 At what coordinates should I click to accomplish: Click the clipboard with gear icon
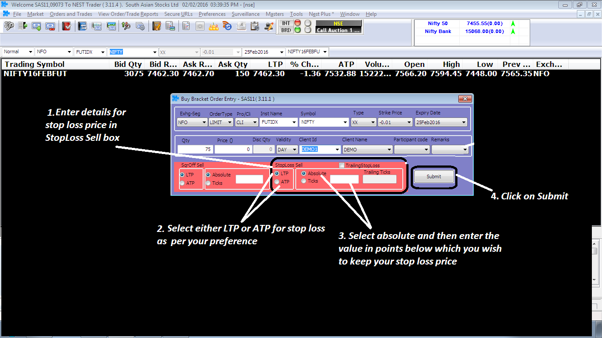point(255,26)
